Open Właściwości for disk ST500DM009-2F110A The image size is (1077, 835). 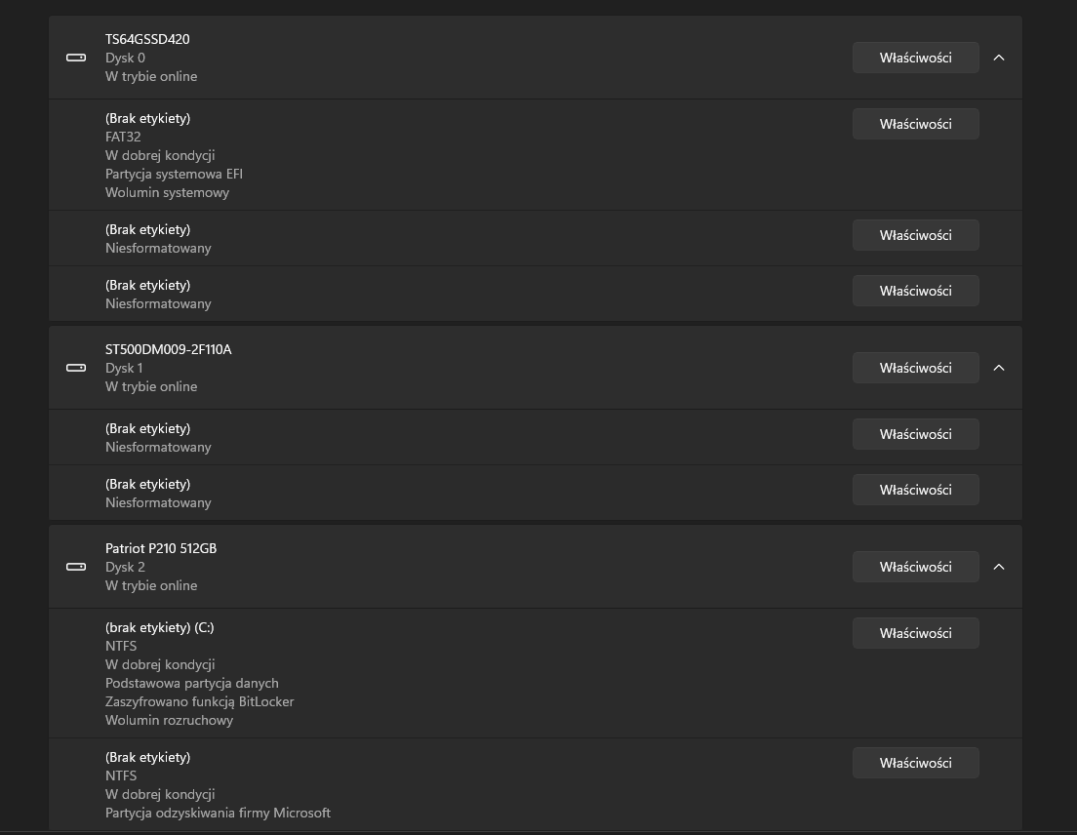pyautogui.click(x=916, y=368)
